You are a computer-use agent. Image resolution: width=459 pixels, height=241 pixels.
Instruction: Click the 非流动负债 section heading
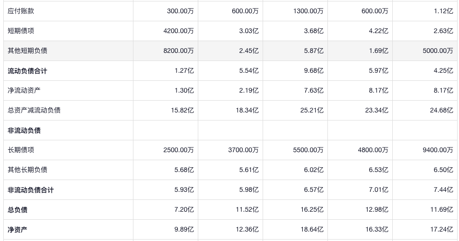click(x=24, y=130)
